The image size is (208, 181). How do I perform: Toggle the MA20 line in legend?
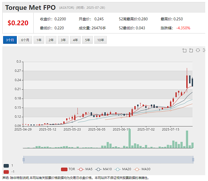click(123, 169)
